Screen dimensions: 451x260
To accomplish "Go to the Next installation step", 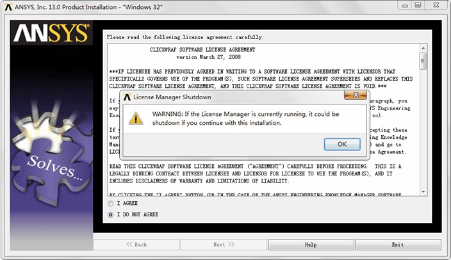I will (223, 245).
